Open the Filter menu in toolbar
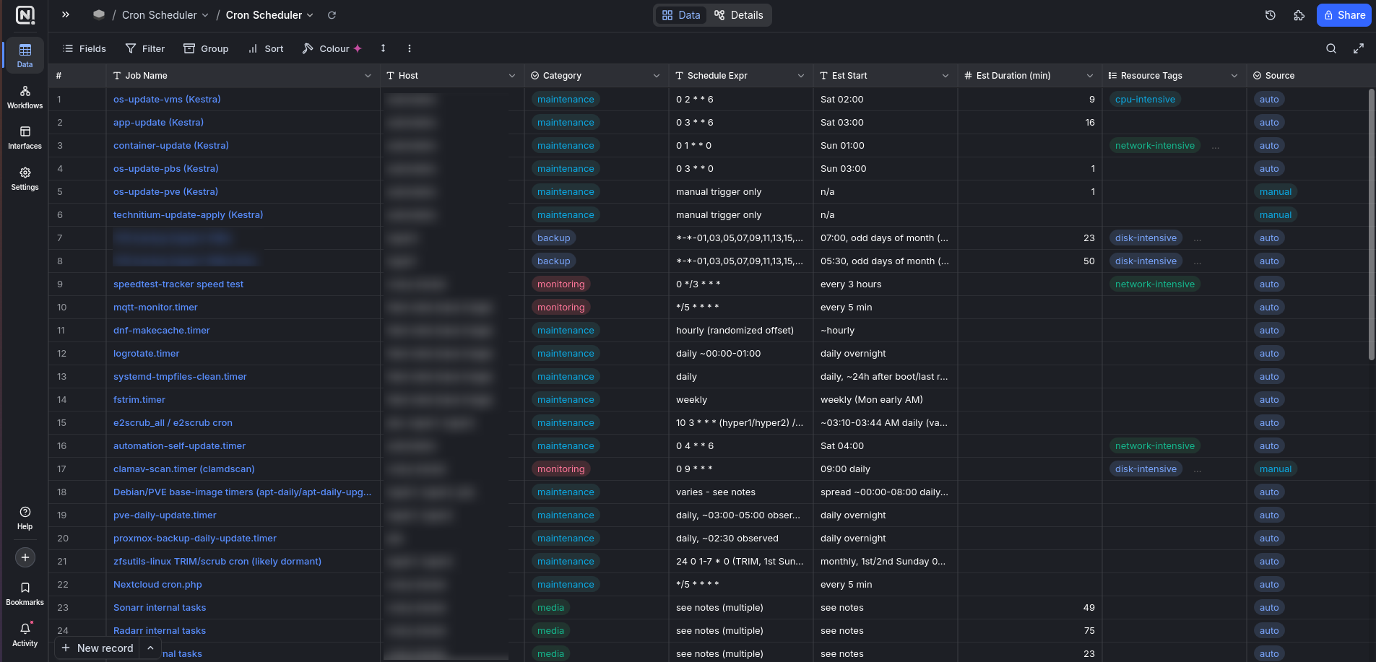The width and height of the screenshot is (1376, 662). click(145, 48)
